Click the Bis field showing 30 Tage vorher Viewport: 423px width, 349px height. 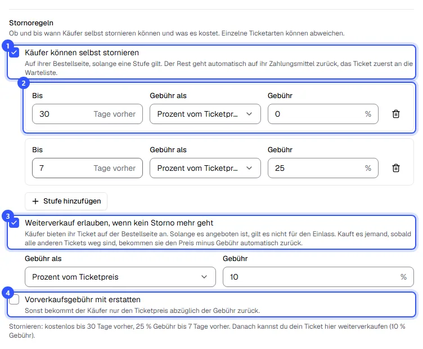click(87, 114)
